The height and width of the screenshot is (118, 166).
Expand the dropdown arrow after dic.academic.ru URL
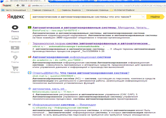click(82, 60)
